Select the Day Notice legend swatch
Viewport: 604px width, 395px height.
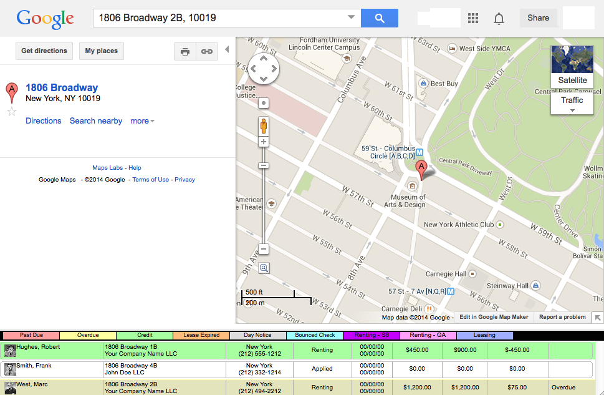[x=257, y=335]
